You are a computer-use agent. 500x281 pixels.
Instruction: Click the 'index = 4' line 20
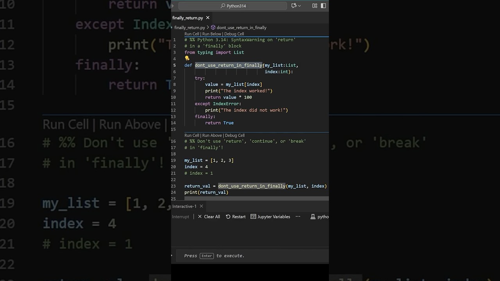pyautogui.click(x=196, y=167)
